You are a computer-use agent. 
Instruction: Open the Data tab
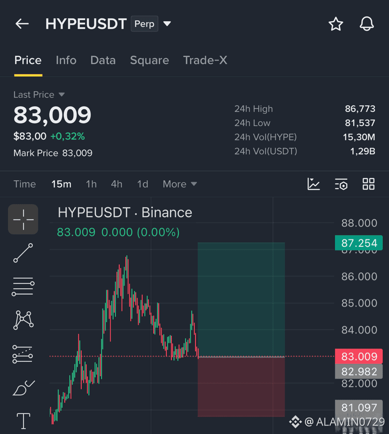[103, 60]
